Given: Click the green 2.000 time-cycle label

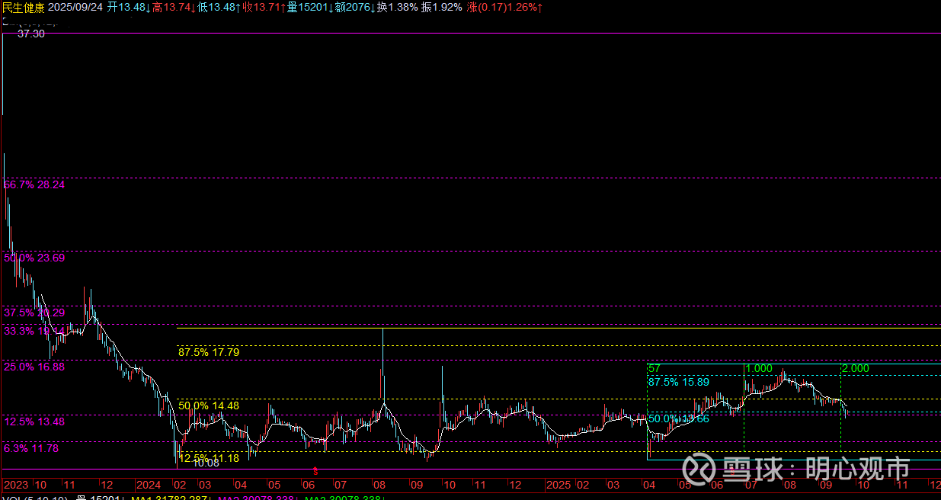Looking at the screenshot, I should click(856, 368).
